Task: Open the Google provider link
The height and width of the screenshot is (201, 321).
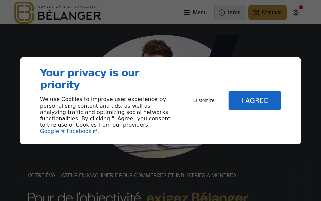Action: pos(49,131)
